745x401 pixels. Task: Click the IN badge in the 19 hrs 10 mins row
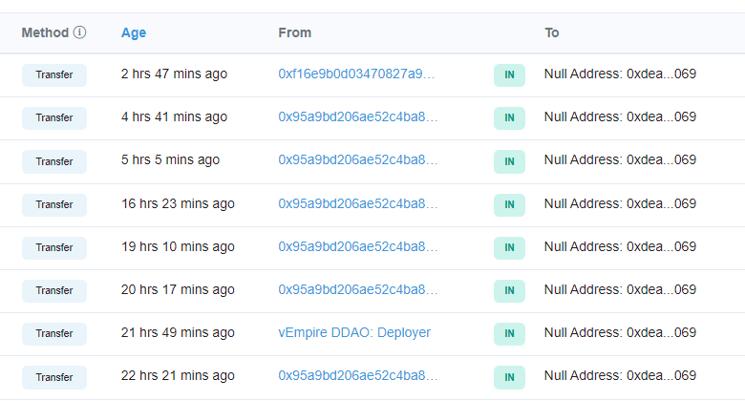[x=509, y=247]
